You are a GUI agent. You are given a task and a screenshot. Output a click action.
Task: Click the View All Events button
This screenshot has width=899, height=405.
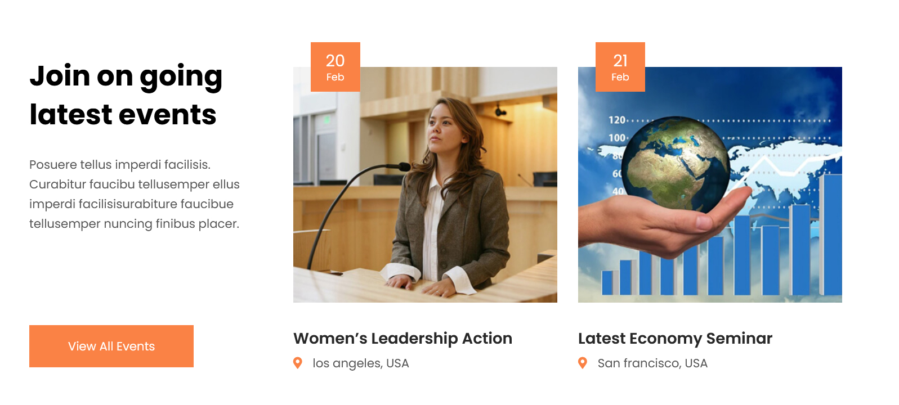[x=111, y=346]
